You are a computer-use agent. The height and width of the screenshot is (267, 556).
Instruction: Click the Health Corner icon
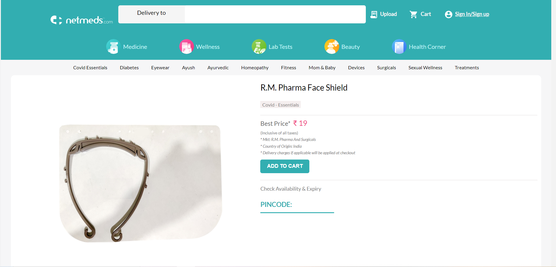tap(399, 46)
